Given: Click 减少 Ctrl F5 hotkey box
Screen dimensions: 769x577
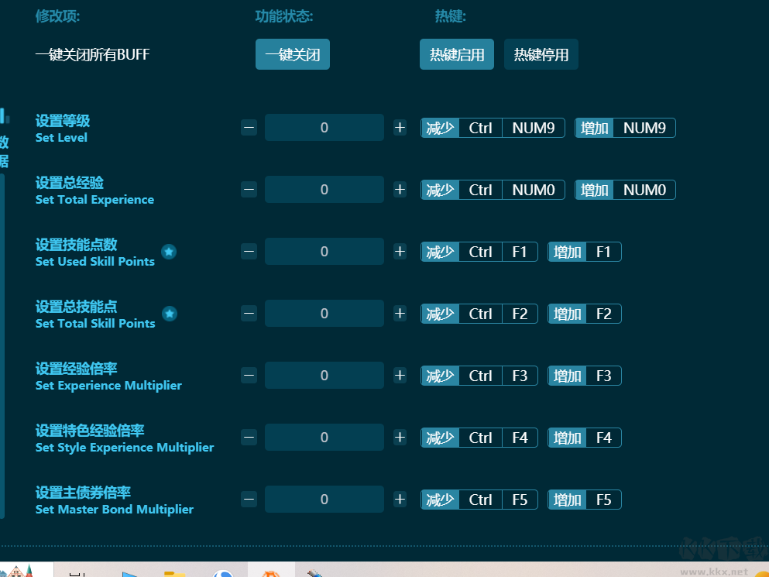Looking at the screenshot, I should coord(479,500).
